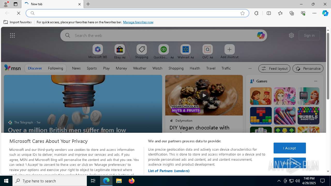Open Manage favorites now link
Viewport: 331px width, 186px height.
click(138, 22)
